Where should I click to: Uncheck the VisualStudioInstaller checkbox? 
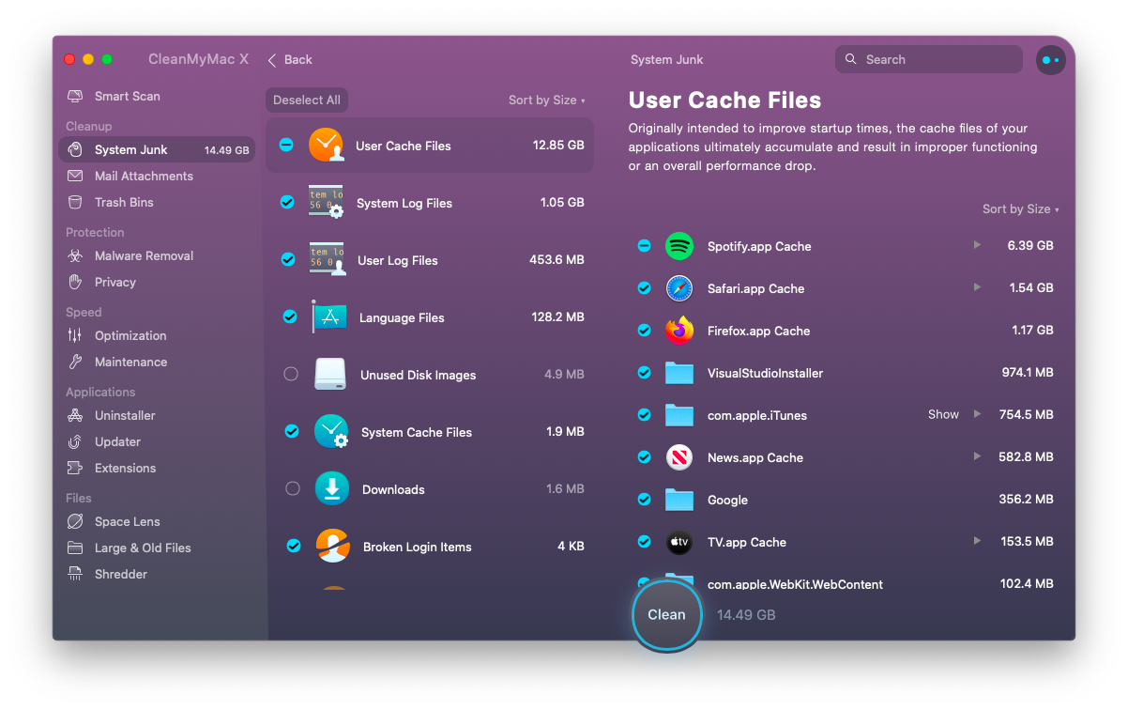tap(644, 373)
